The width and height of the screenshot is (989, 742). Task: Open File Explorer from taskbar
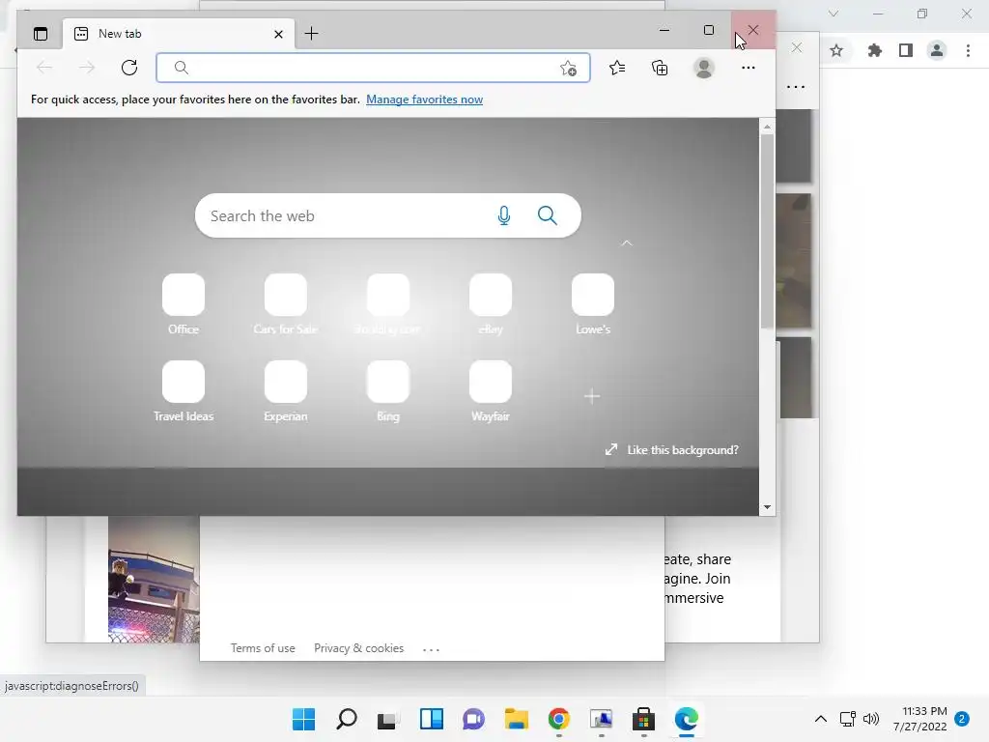[517, 719]
